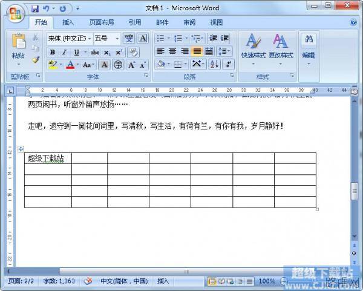Copy the selection with copy icon
The image size is (363, 291).
36,48
